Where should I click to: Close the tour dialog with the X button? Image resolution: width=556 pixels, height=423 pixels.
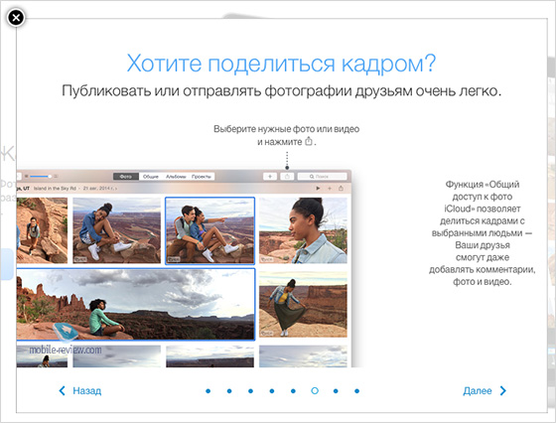pos(16,17)
